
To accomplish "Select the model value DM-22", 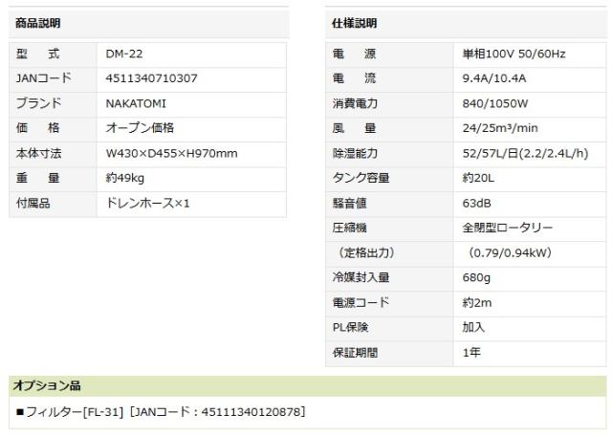I will click(x=124, y=54).
